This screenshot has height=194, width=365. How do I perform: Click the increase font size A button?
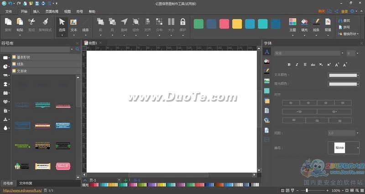tap(337, 65)
